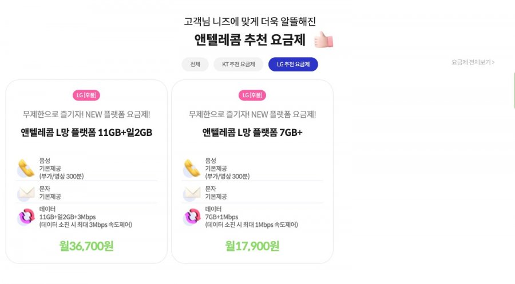Click the thumbs-up emoji beside the heading
Viewport: 515px width, 284px height.
point(323,39)
